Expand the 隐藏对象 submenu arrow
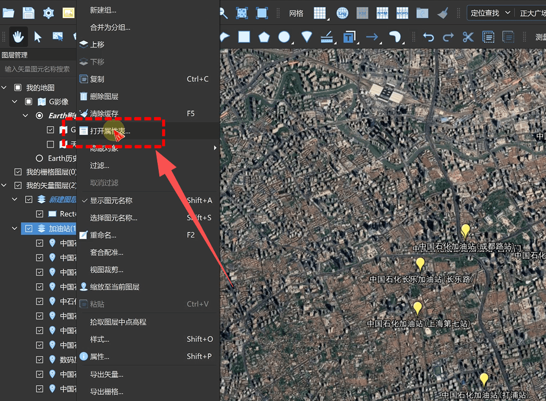This screenshot has width=546, height=401. (x=215, y=148)
